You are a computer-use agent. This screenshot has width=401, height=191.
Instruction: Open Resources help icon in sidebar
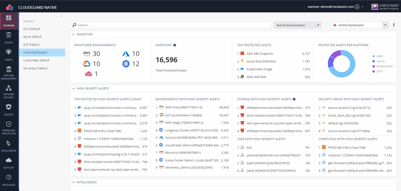pos(9,177)
